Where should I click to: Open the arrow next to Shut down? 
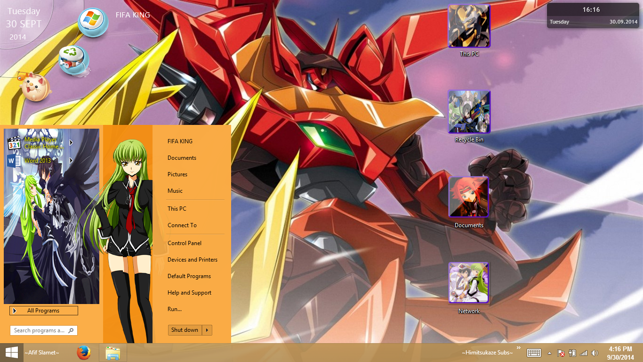coord(207,330)
